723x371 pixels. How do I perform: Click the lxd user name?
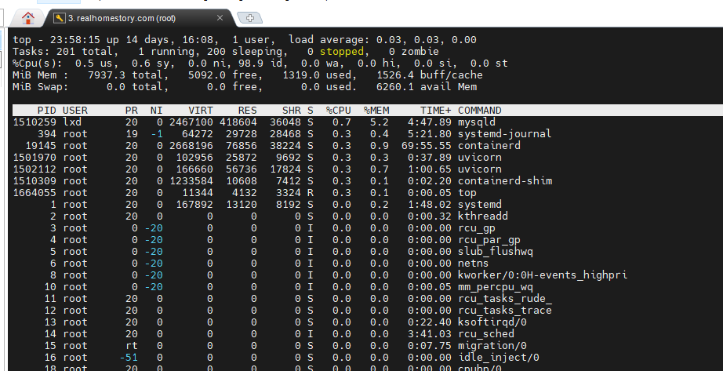(72, 122)
